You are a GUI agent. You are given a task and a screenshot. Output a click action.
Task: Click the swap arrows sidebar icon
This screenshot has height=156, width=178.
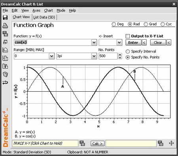pos(5,83)
